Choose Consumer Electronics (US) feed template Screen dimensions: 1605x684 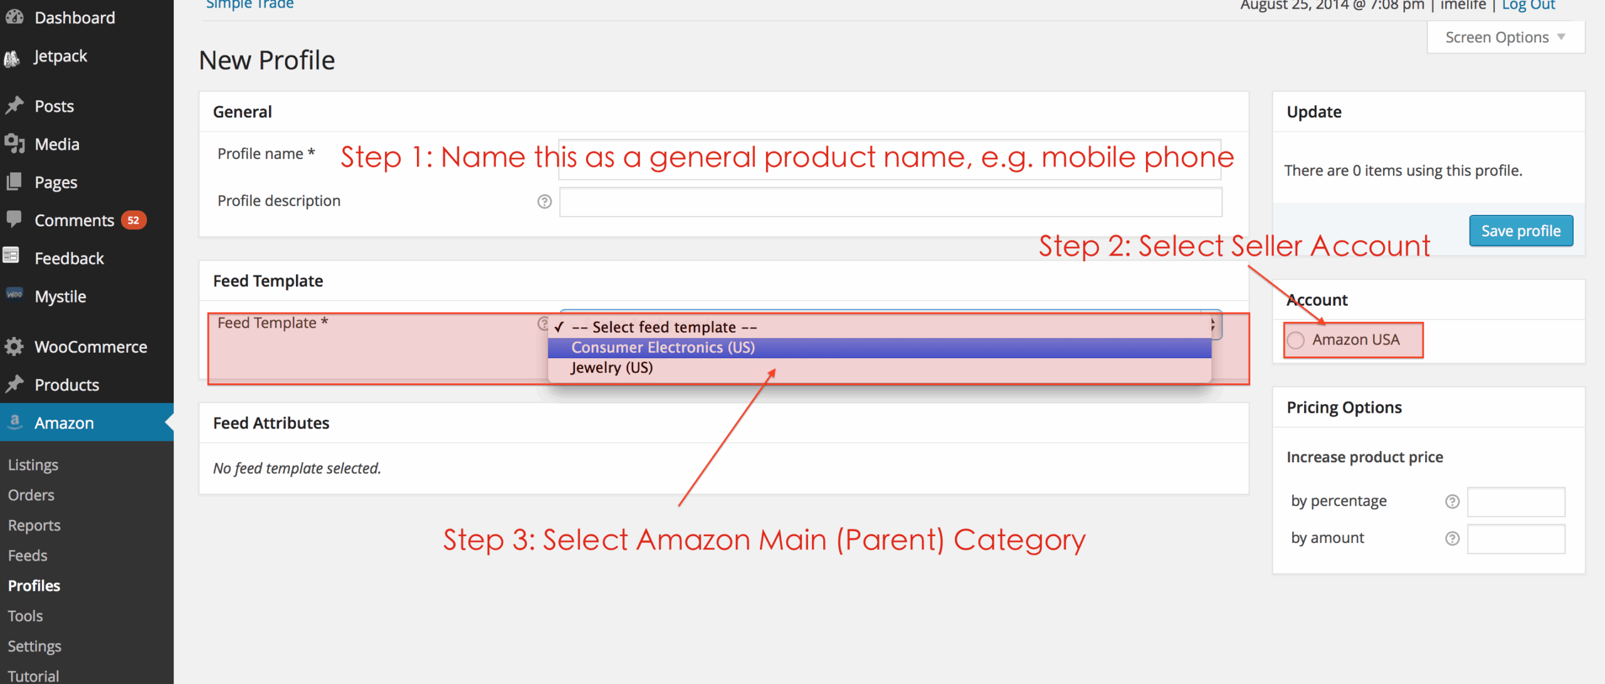tap(663, 348)
